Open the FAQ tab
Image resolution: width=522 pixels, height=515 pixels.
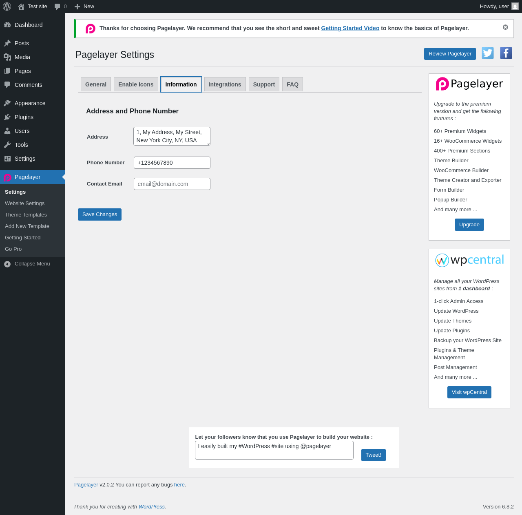coord(292,84)
